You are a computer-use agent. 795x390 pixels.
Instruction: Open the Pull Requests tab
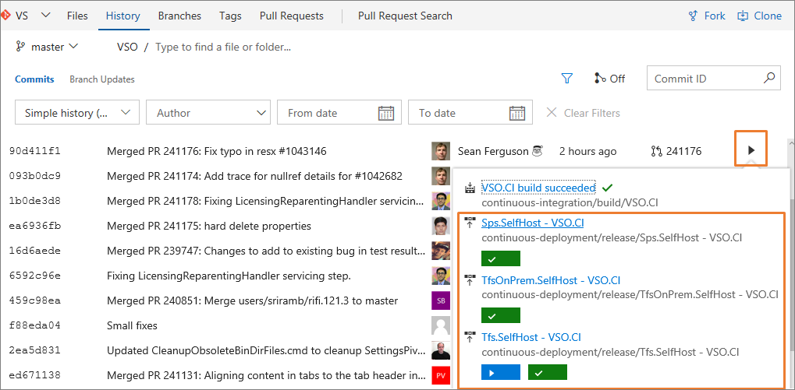(x=292, y=16)
